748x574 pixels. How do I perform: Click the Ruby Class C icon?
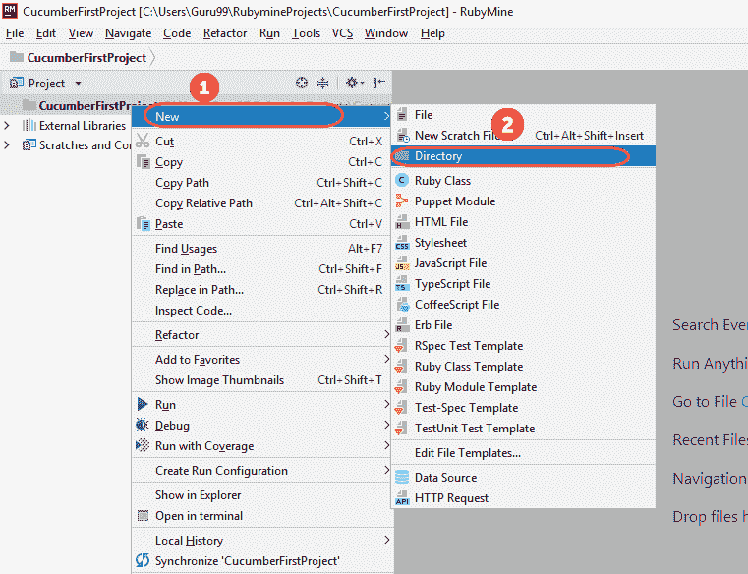(402, 181)
